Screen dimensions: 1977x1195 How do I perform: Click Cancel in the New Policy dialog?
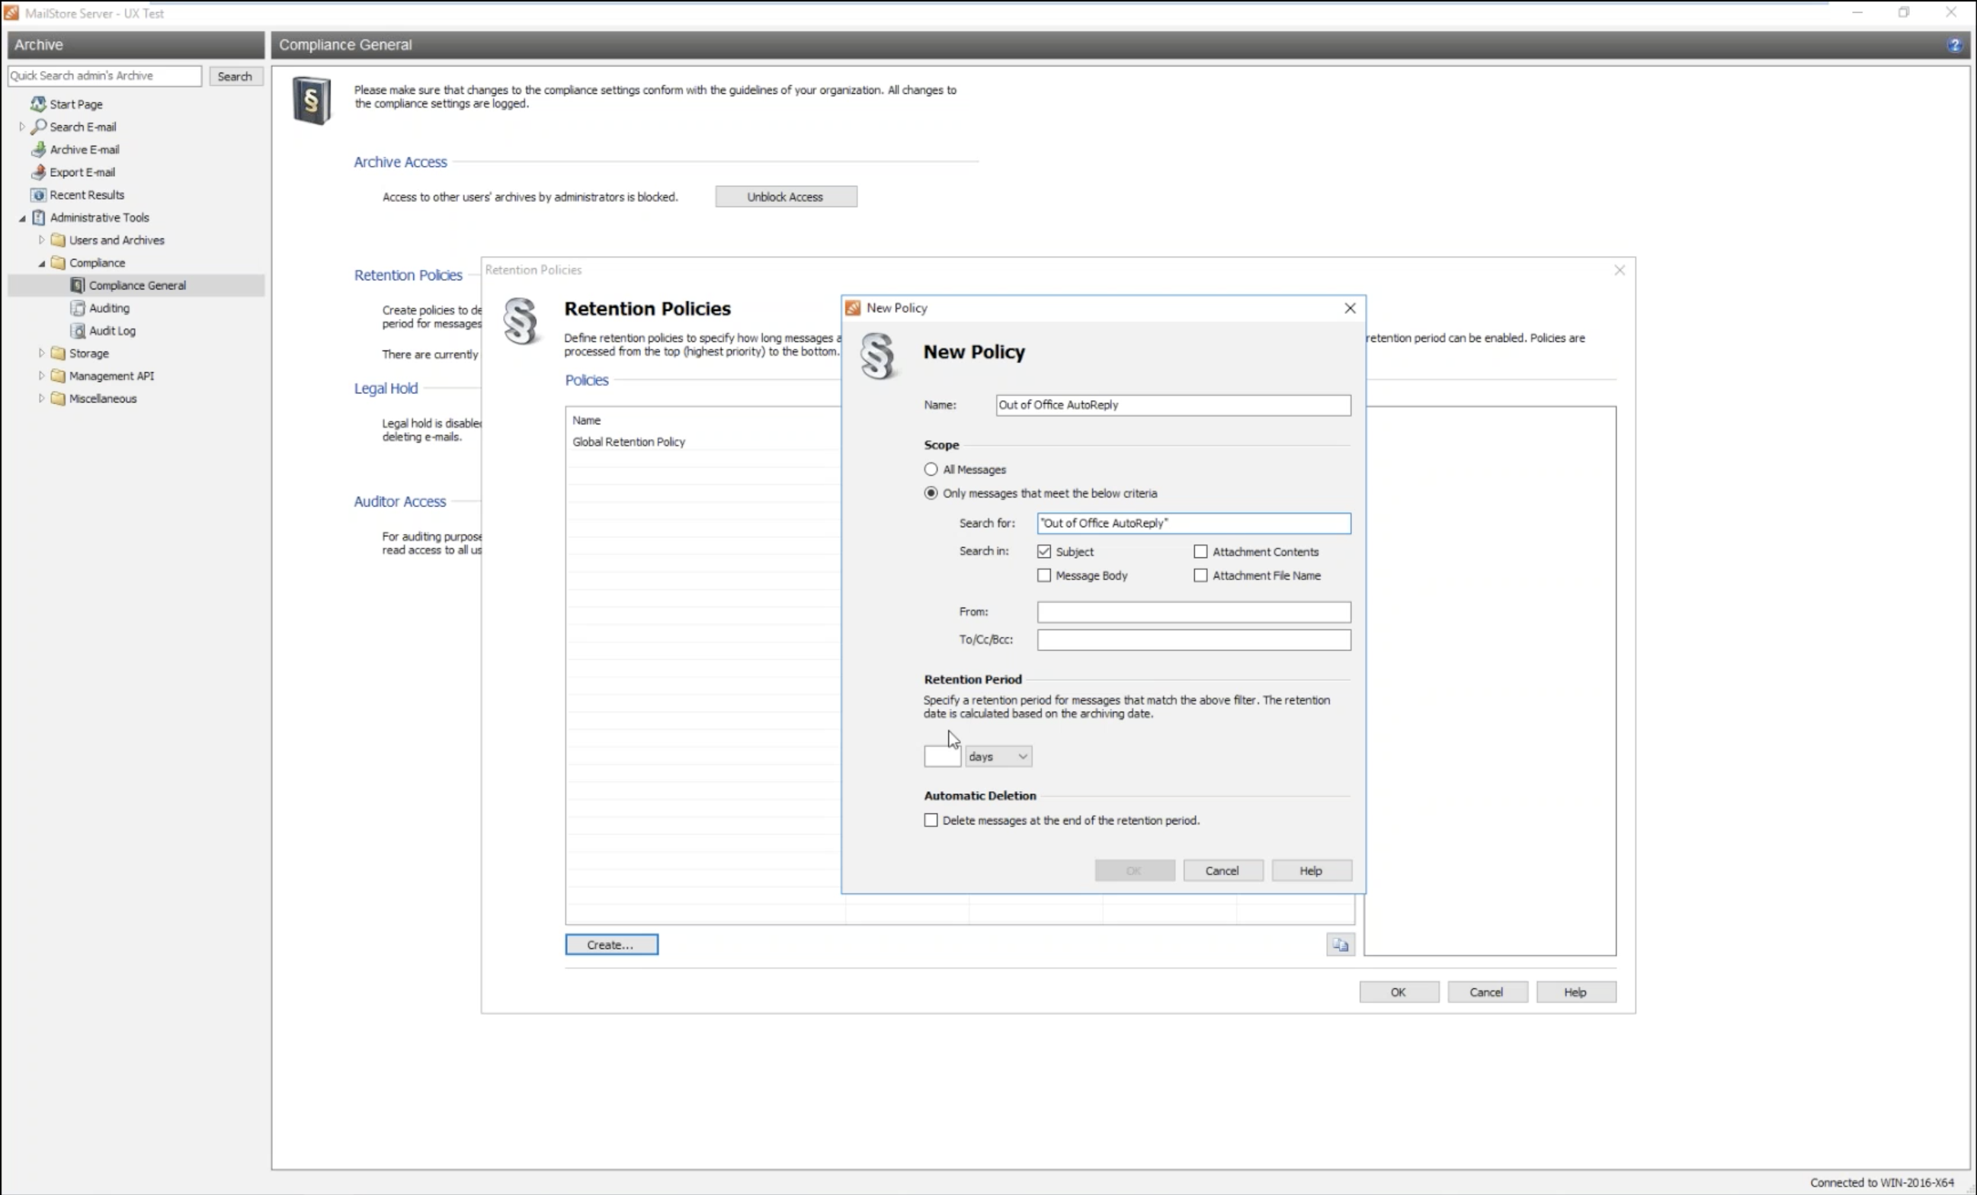pos(1222,871)
